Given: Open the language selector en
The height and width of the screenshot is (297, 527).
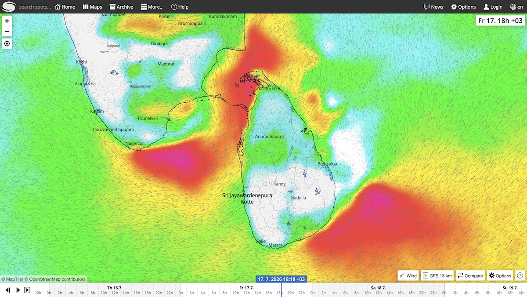Looking at the screenshot, I should pos(516,7).
